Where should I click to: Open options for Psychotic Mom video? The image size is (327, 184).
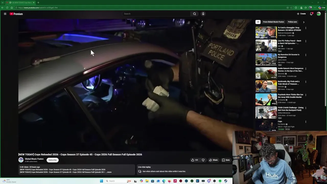pyautogui.click(x=306, y=95)
